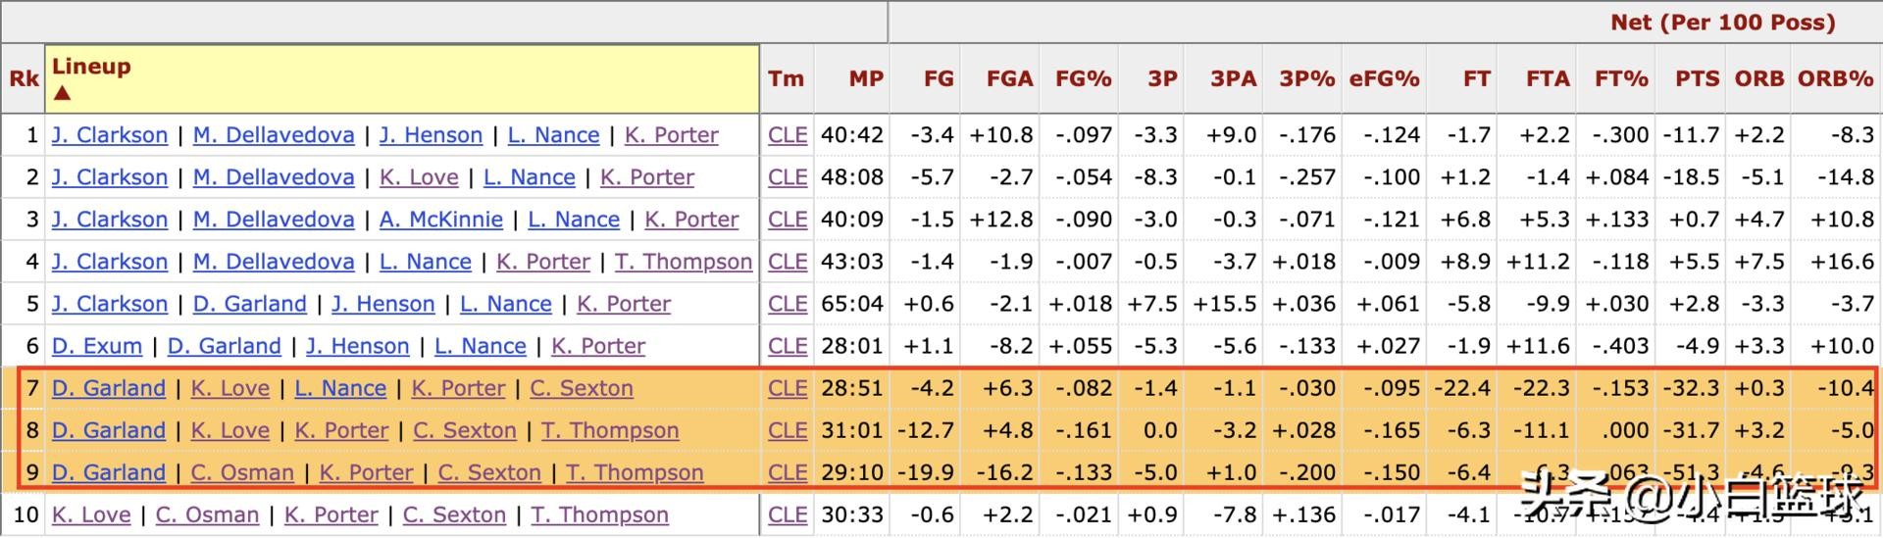Open A. McKinnie's player link
This screenshot has height=538, width=1883.
click(x=440, y=220)
